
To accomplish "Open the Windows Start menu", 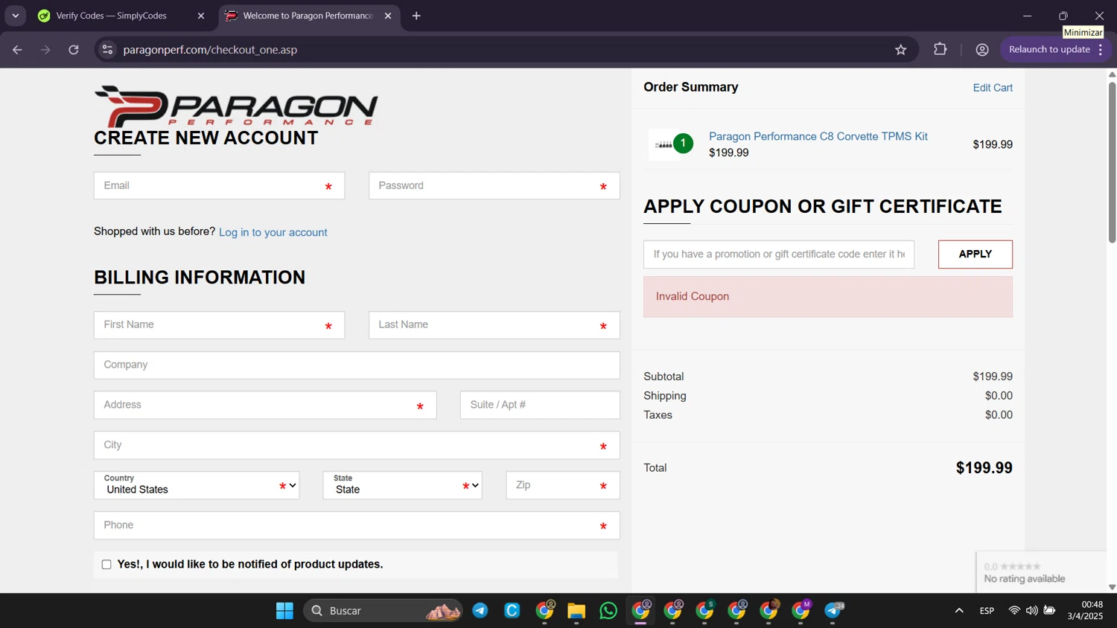I will point(284,611).
